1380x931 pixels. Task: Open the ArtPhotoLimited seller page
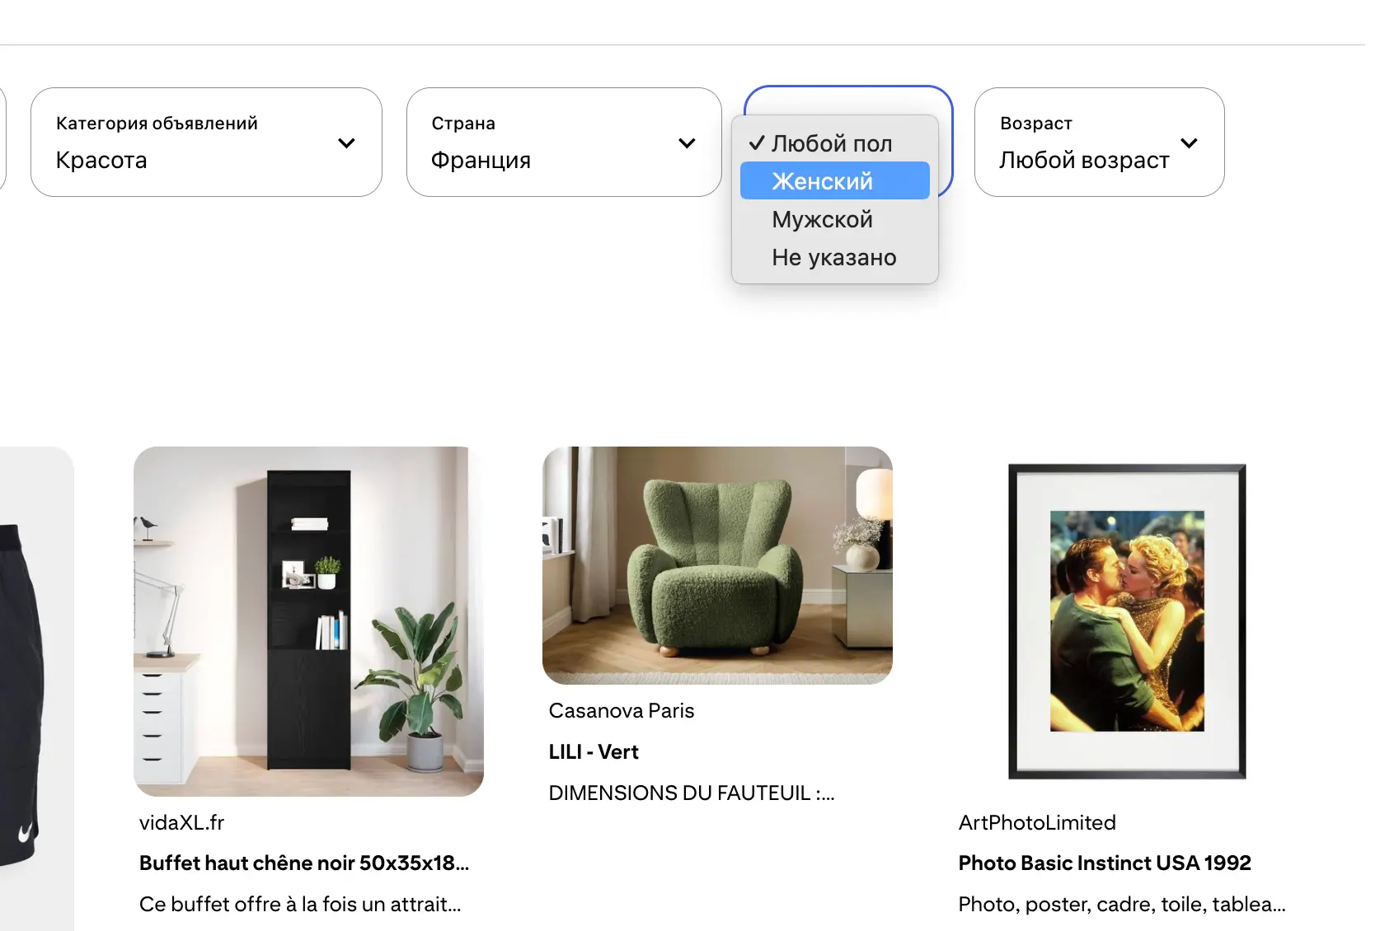1036,822
